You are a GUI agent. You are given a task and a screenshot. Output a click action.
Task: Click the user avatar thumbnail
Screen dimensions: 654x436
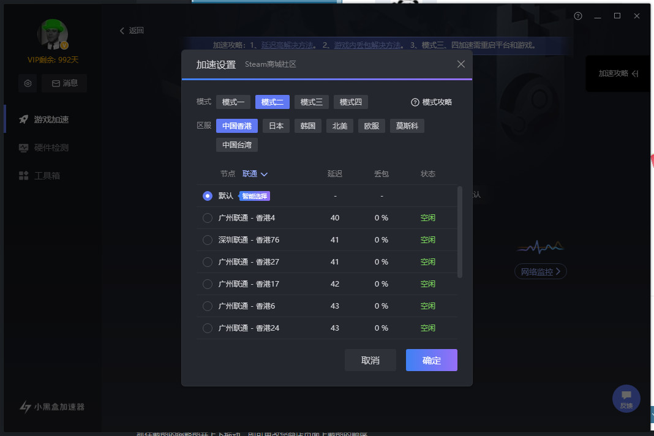pyautogui.click(x=53, y=34)
